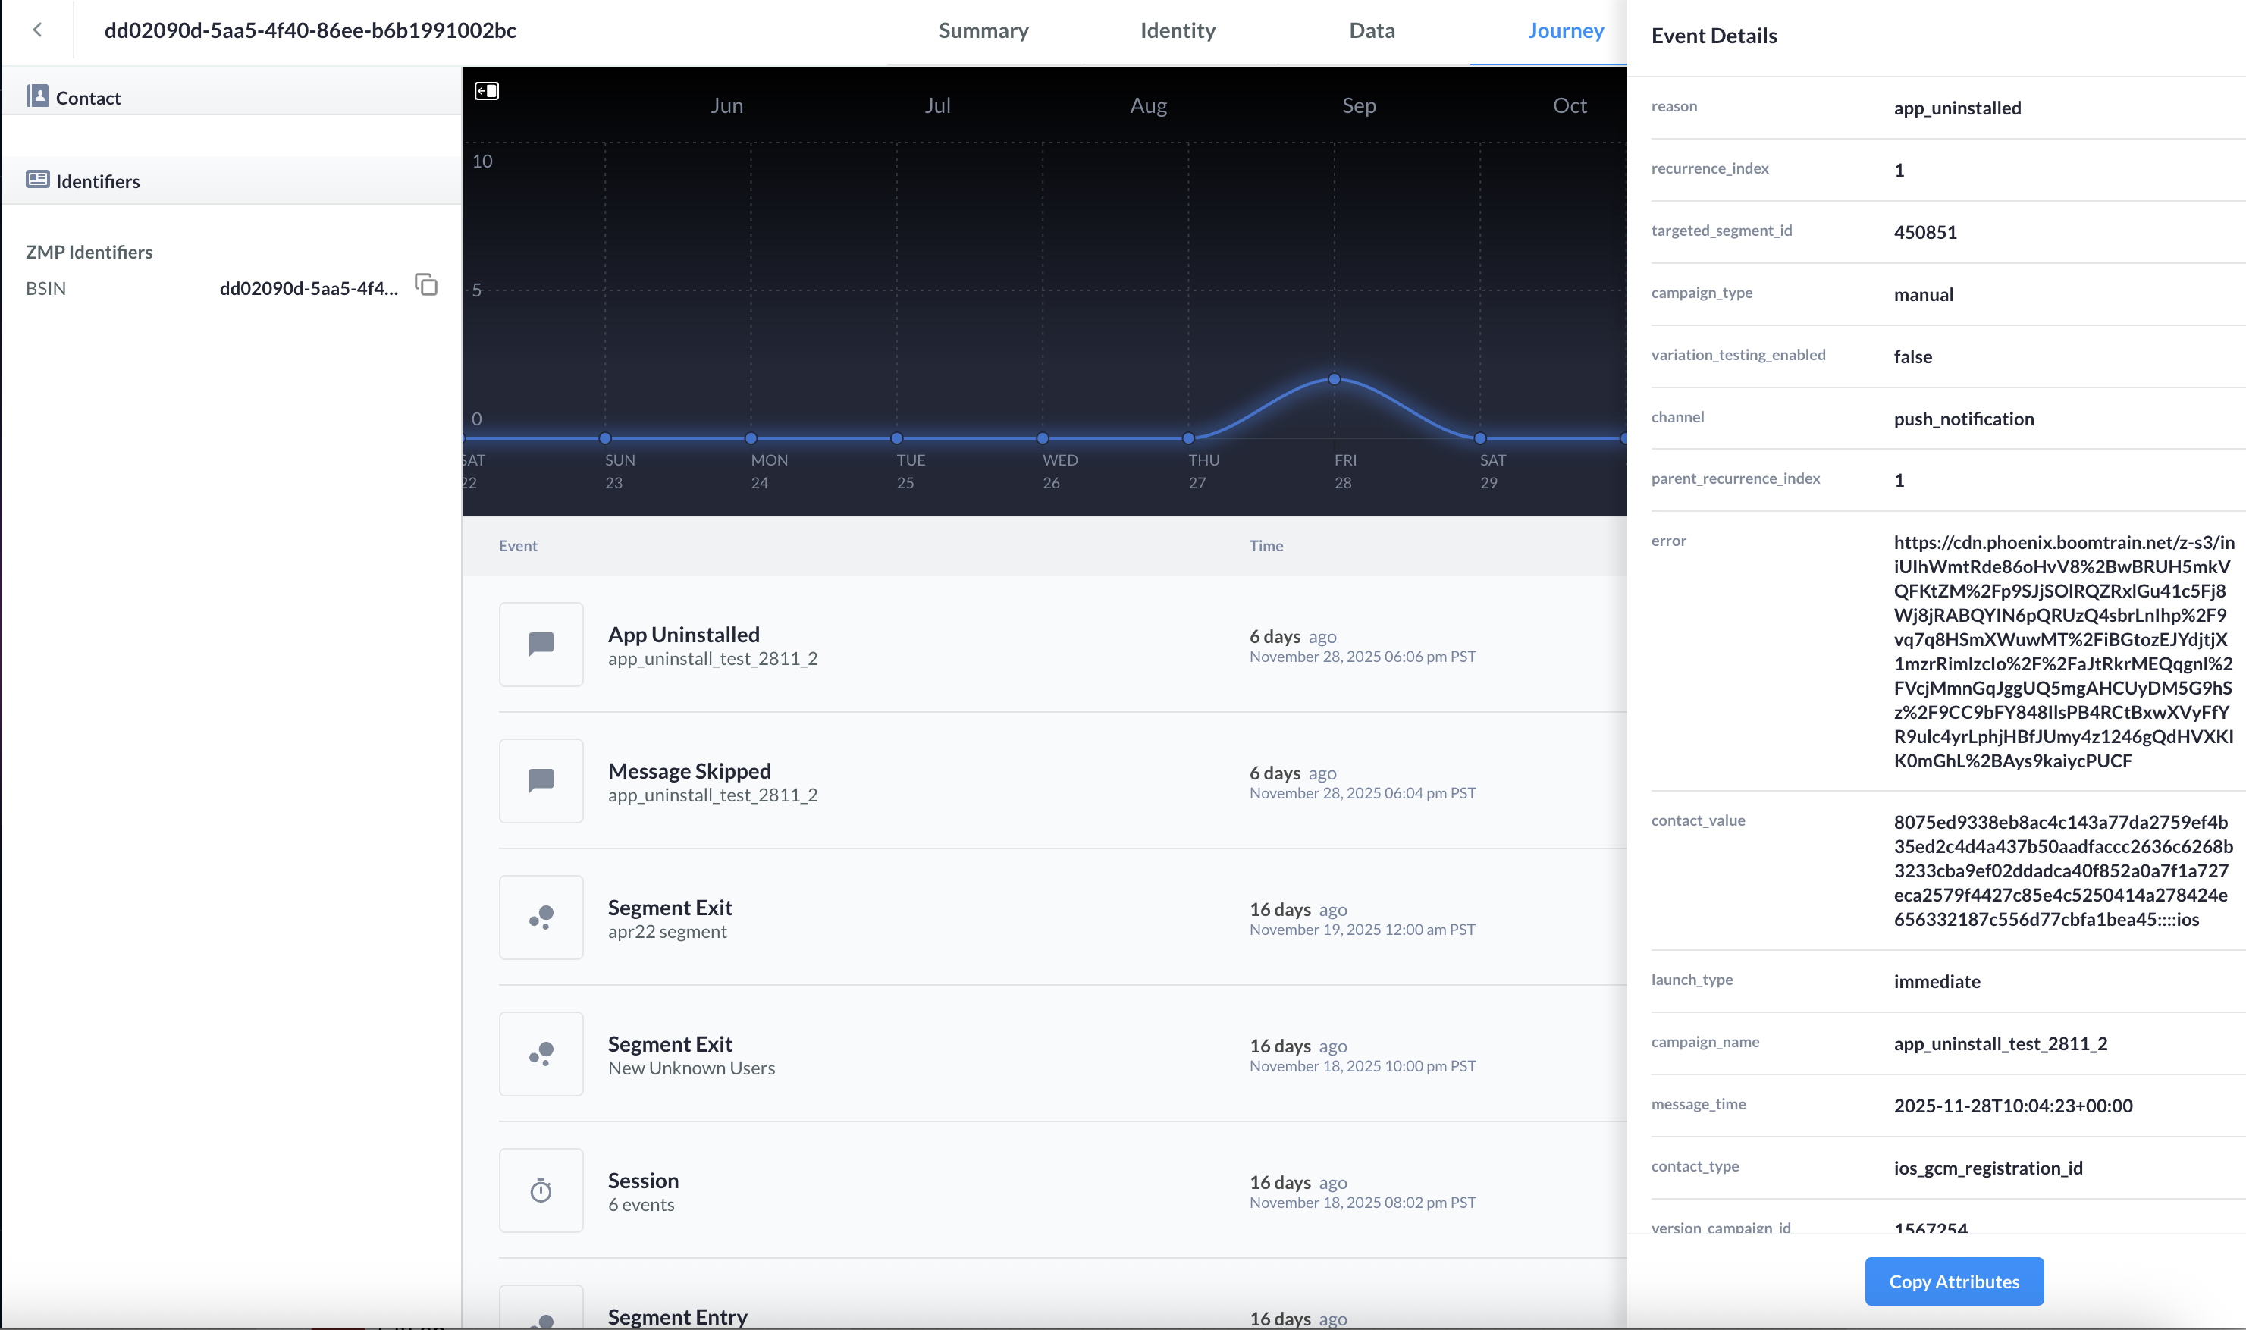Go back using the left chevron arrow
The image size is (2246, 1330).
click(36, 30)
